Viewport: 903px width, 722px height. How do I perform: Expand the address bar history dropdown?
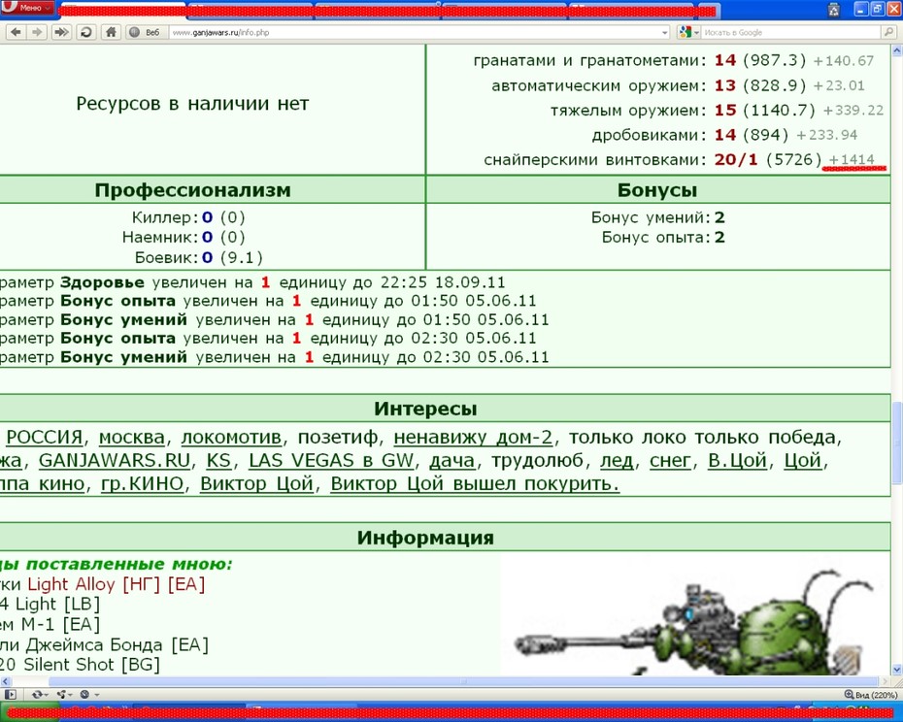pos(665,33)
